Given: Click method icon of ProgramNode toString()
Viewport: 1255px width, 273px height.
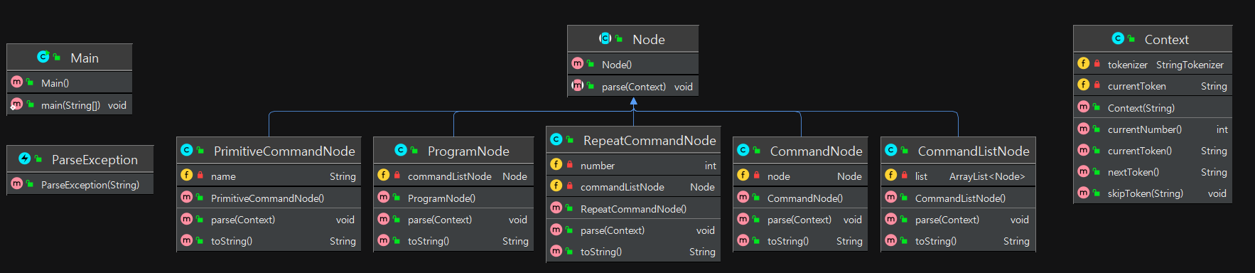Looking at the screenshot, I should pos(384,240).
